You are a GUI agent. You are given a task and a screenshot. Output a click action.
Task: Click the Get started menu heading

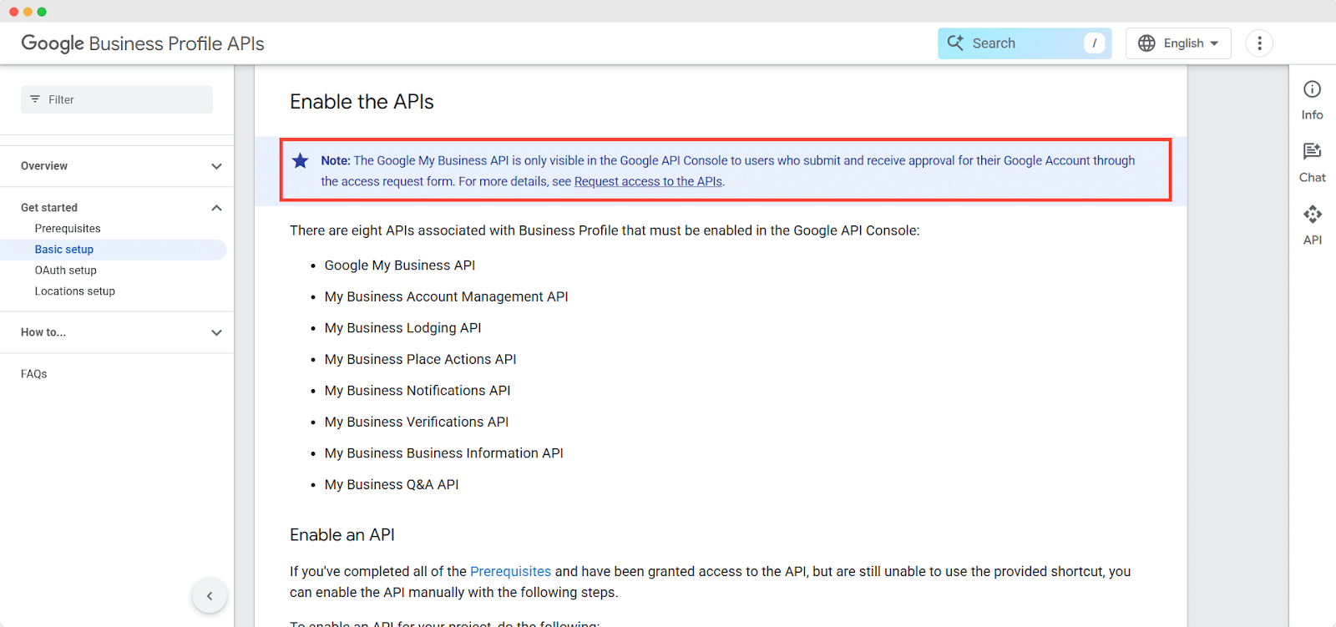[x=49, y=208]
